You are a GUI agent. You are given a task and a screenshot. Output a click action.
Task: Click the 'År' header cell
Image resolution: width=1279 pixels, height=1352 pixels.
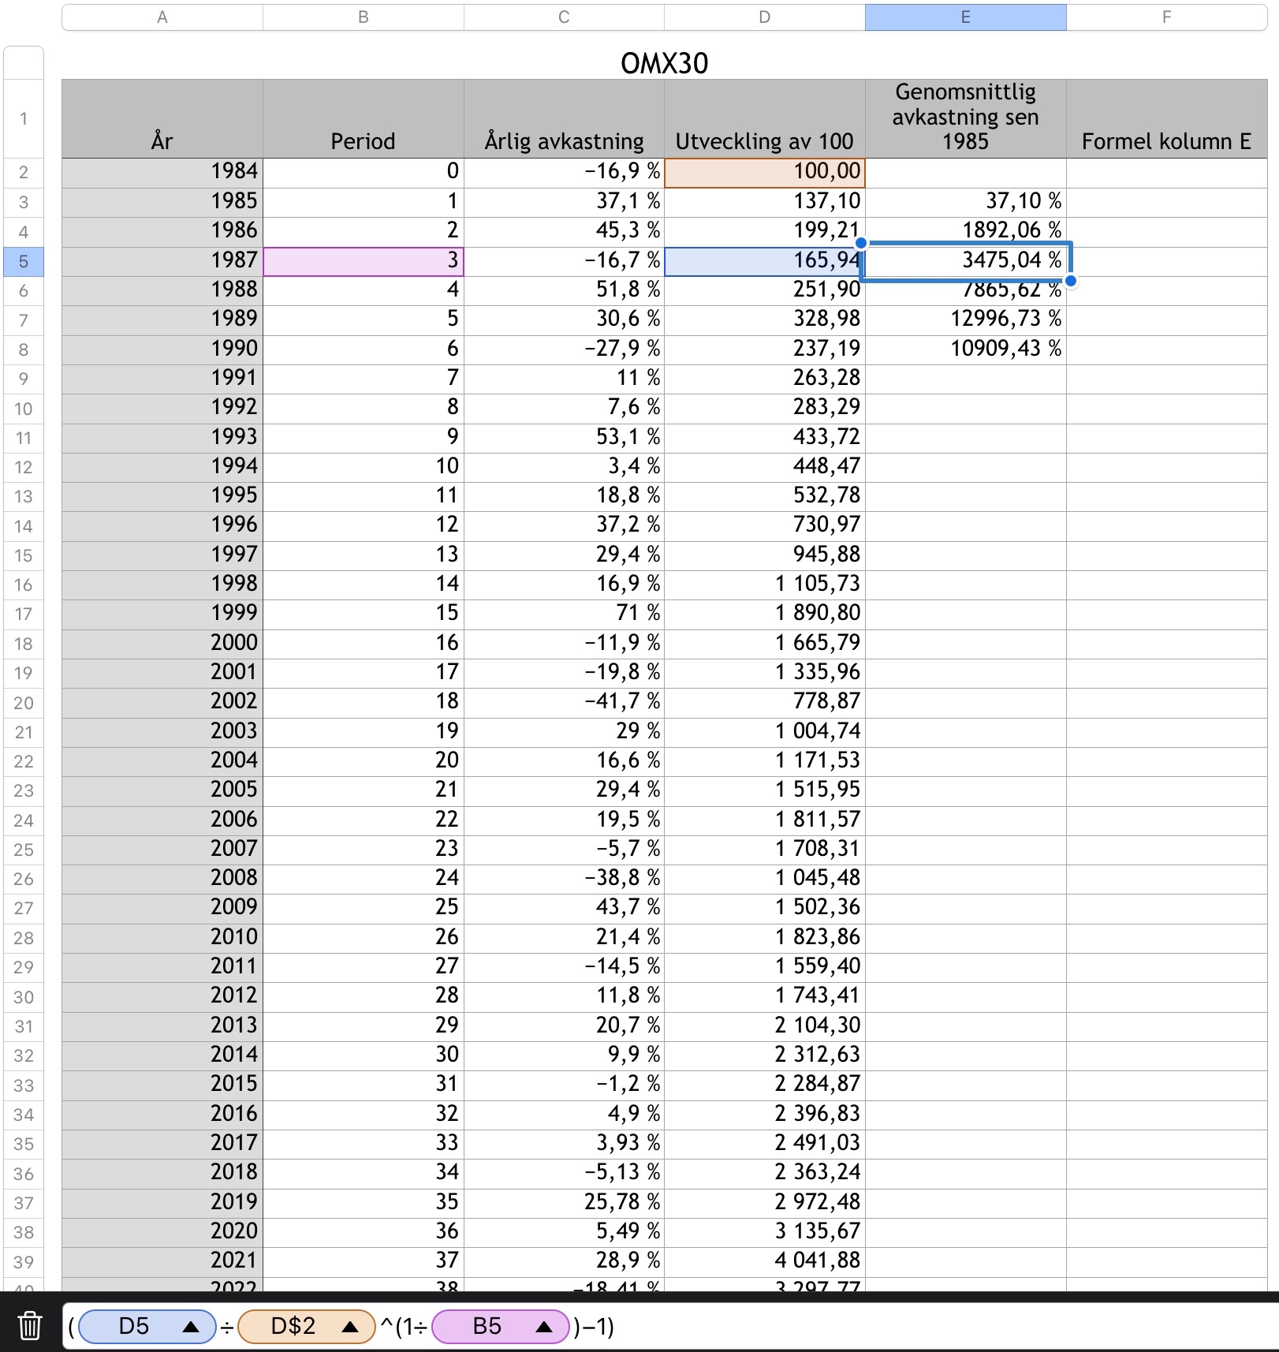162,119
